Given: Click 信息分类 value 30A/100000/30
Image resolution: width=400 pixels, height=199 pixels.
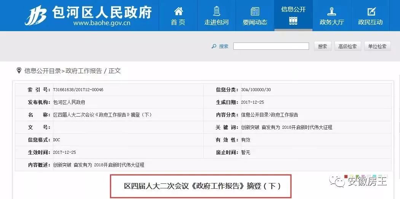Looking at the screenshot, I should [256, 90].
